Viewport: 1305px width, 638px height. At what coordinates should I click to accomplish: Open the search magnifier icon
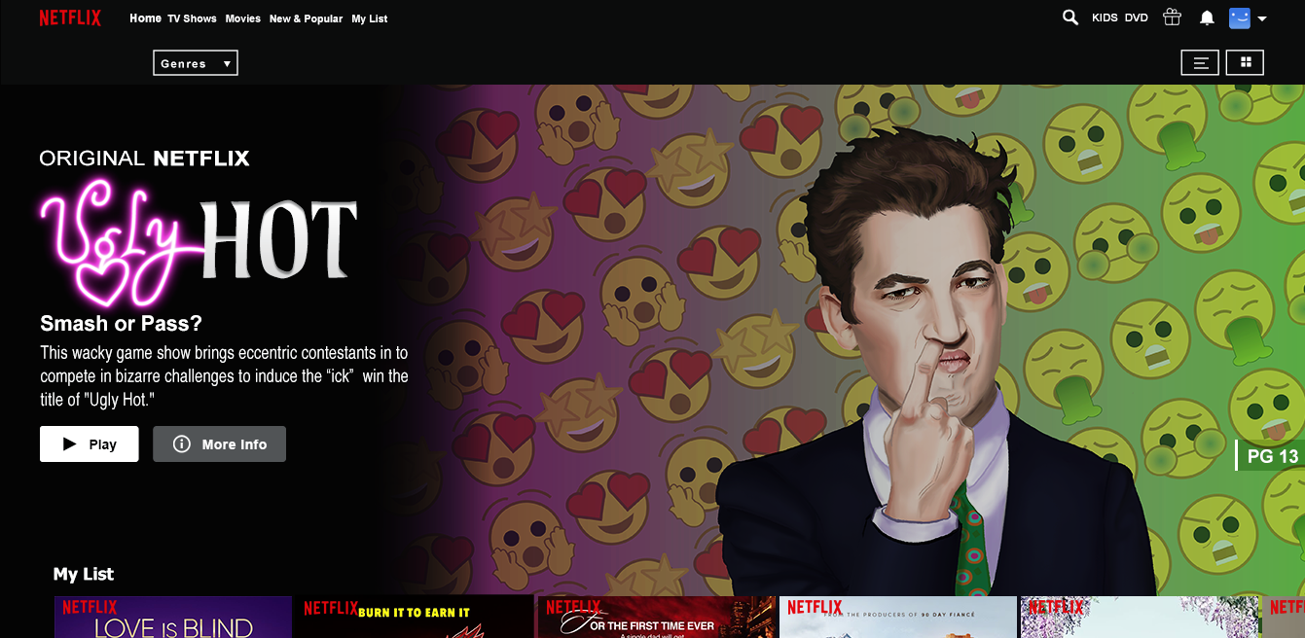coord(1070,18)
